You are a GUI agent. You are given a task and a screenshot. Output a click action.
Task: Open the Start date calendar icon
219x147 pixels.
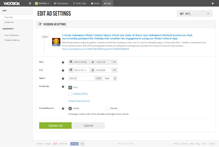pyautogui.click(x=71, y=62)
